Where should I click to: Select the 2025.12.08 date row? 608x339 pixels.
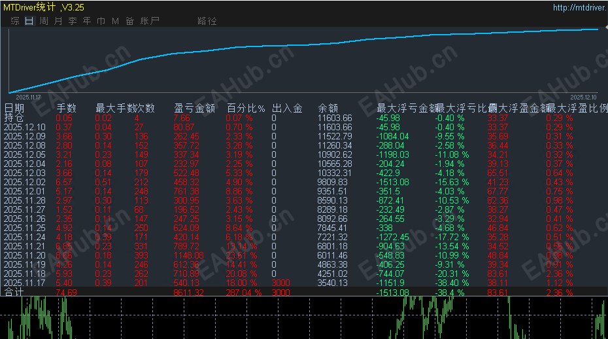pos(24,146)
